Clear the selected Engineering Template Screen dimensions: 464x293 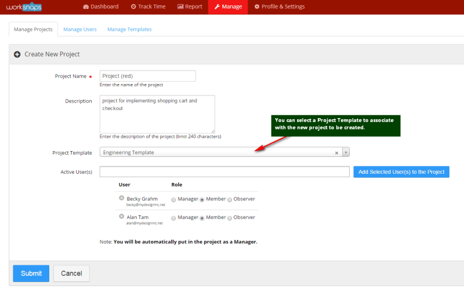[x=336, y=153]
